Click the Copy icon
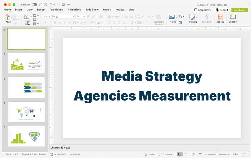This screenshot has height=158, width=251. pos(15,19)
